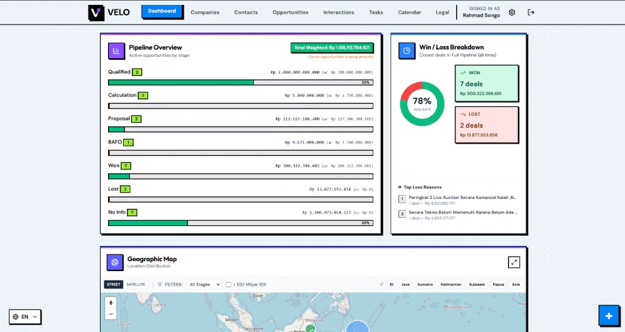Jump map to Sulawesi region

(x=477, y=284)
